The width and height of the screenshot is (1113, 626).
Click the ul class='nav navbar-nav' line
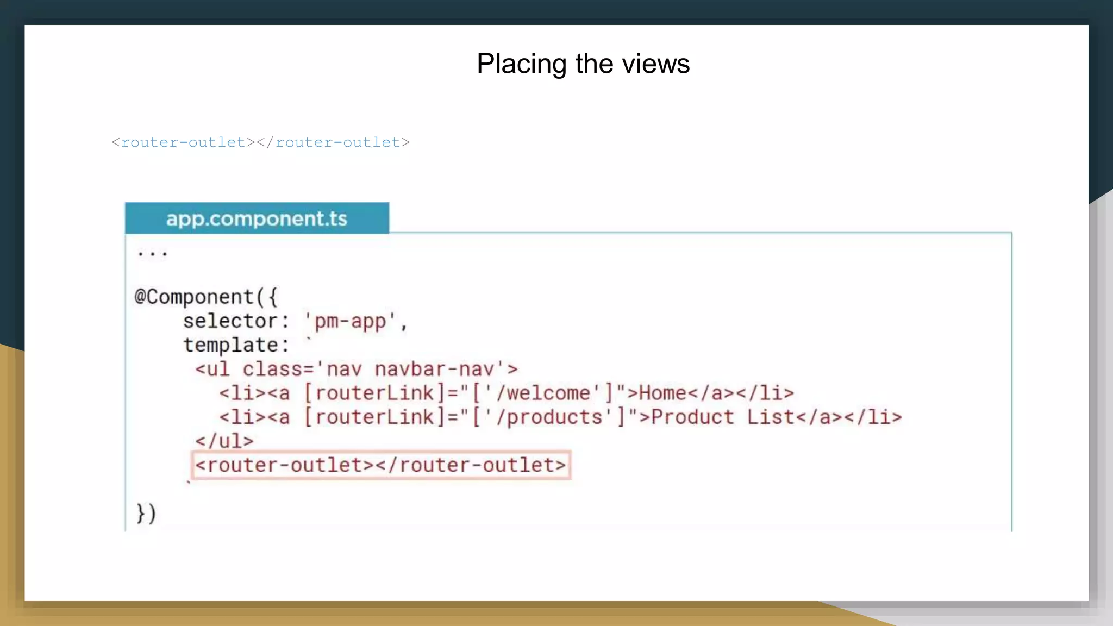click(x=357, y=369)
